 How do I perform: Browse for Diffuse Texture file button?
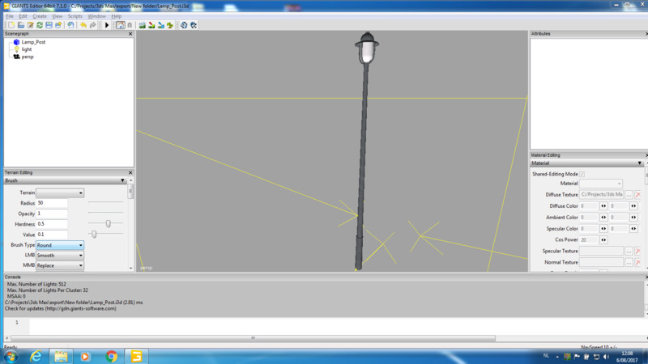pyautogui.click(x=629, y=195)
